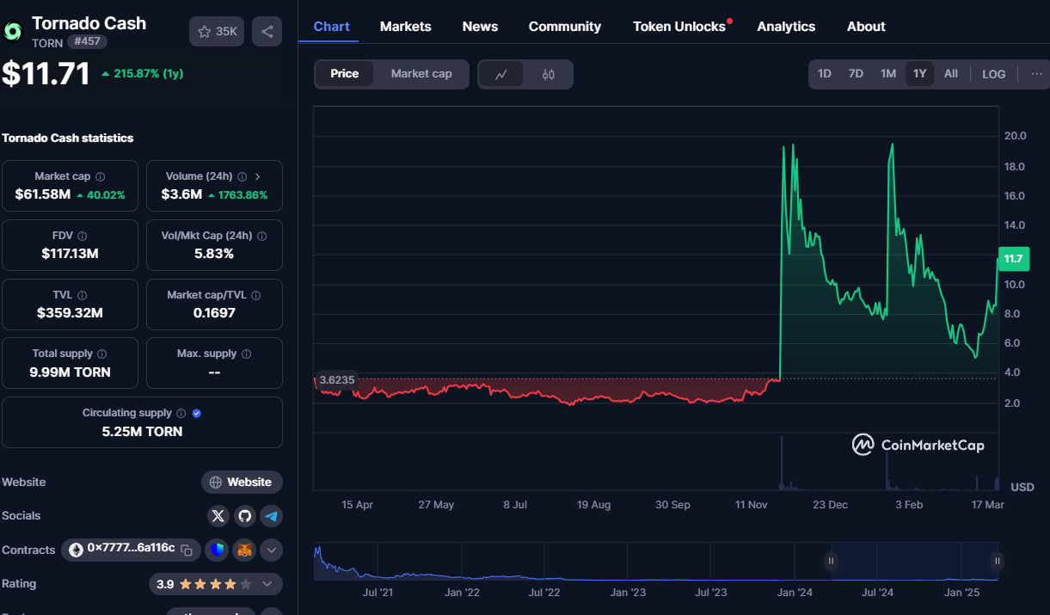The height and width of the screenshot is (615, 1050).
Task: Click the Vol/Mkt Cap (24h) info icon
Action: tap(262, 236)
